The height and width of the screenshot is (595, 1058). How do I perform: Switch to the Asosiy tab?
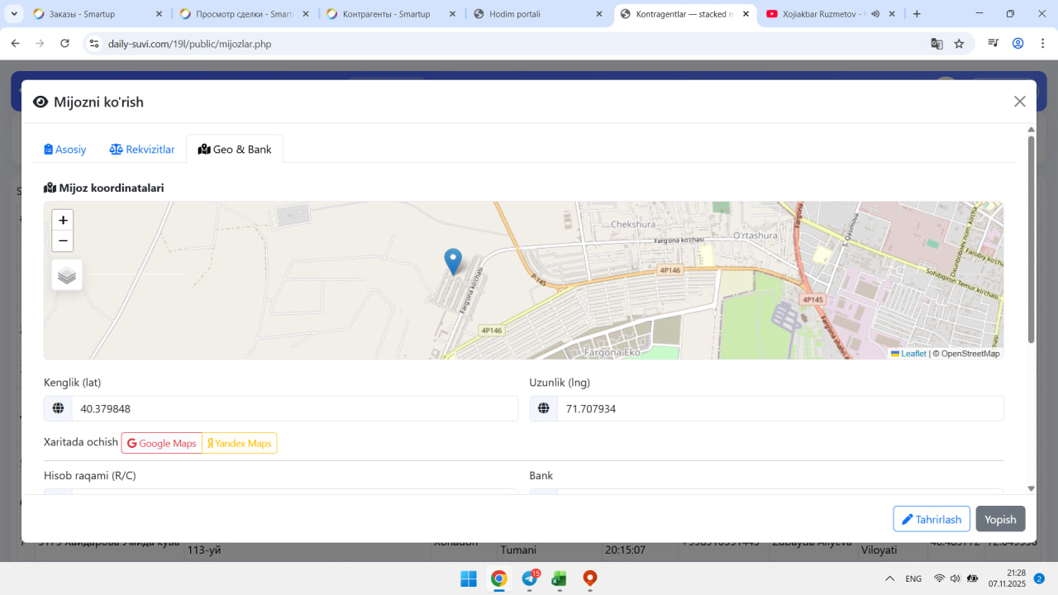[x=65, y=150]
